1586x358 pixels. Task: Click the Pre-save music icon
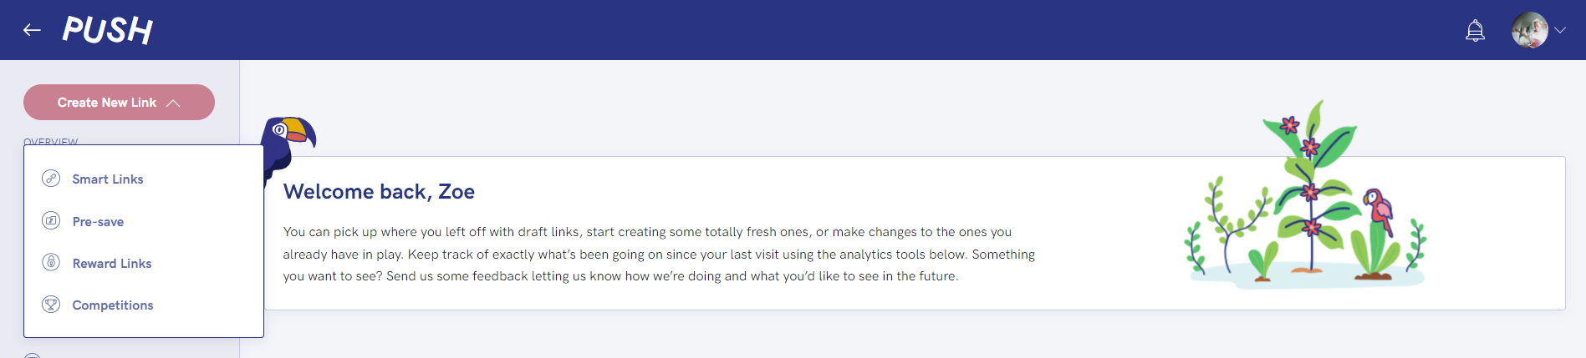pyautogui.click(x=51, y=221)
